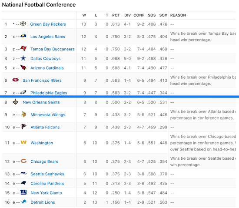This screenshot has width=239, height=208.
Task: Click the Tampa Bay Buccaneers flag logo
Action: (23, 49)
